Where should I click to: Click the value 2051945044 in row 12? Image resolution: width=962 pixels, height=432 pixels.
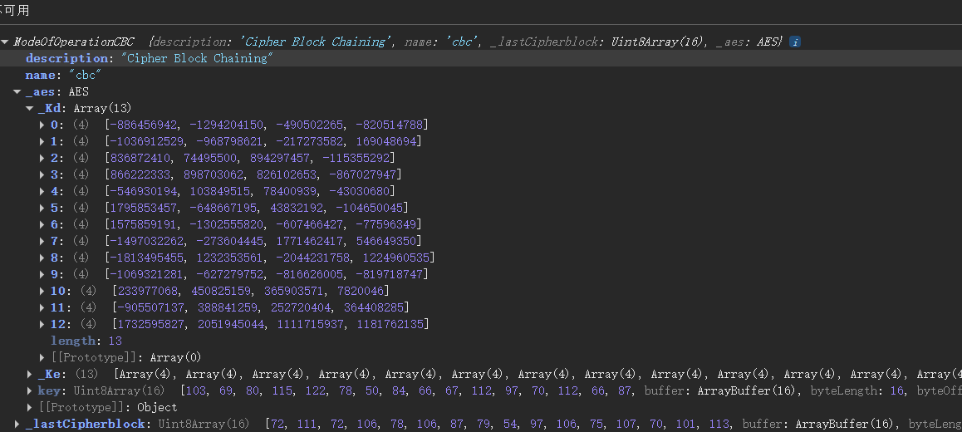pyautogui.click(x=231, y=324)
